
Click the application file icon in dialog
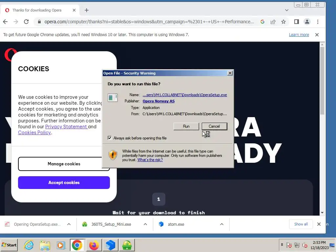(x=112, y=98)
